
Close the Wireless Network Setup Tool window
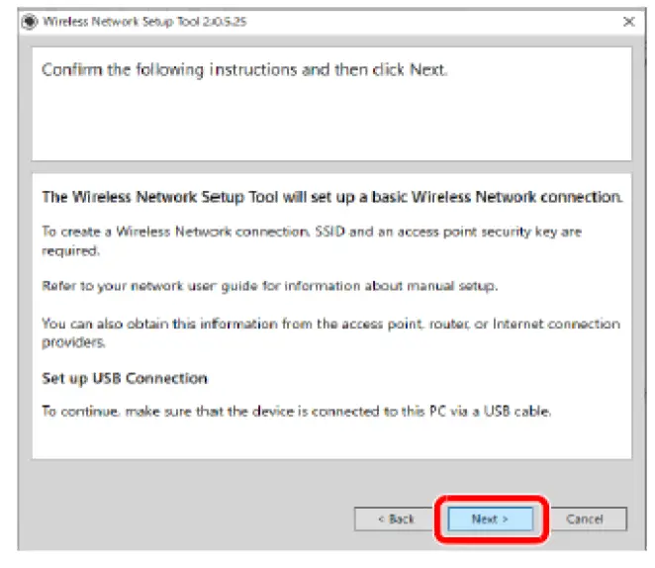pos(628,21)
